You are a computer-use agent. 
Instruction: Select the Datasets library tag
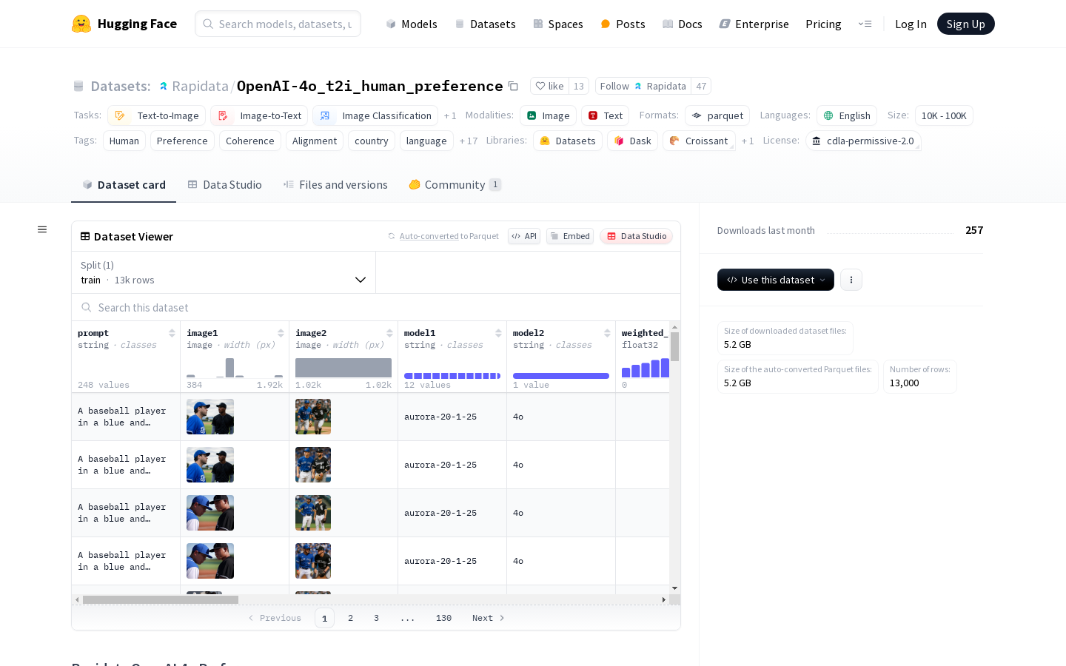coord(568,141)
